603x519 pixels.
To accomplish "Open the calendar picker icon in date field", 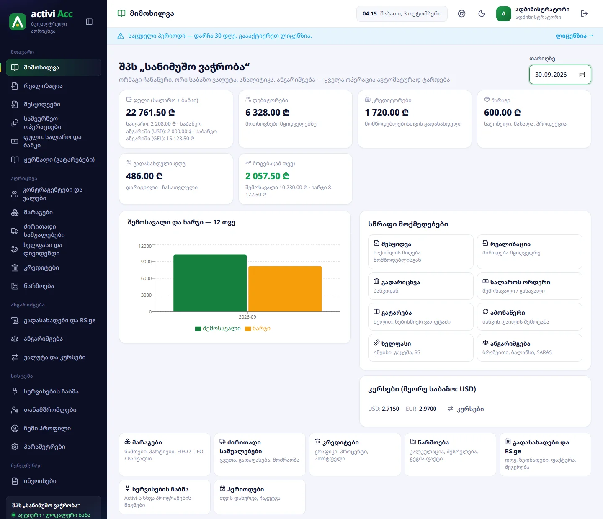I will (x=582, y=75).
